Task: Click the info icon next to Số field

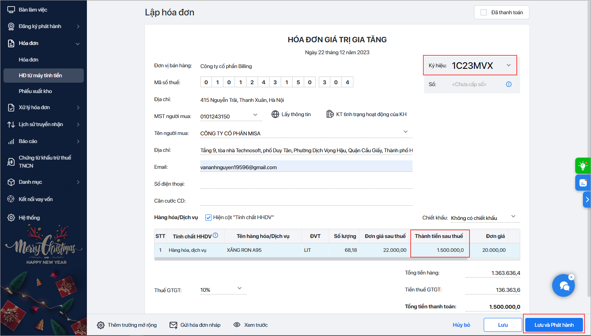Action: click(509, 84)
